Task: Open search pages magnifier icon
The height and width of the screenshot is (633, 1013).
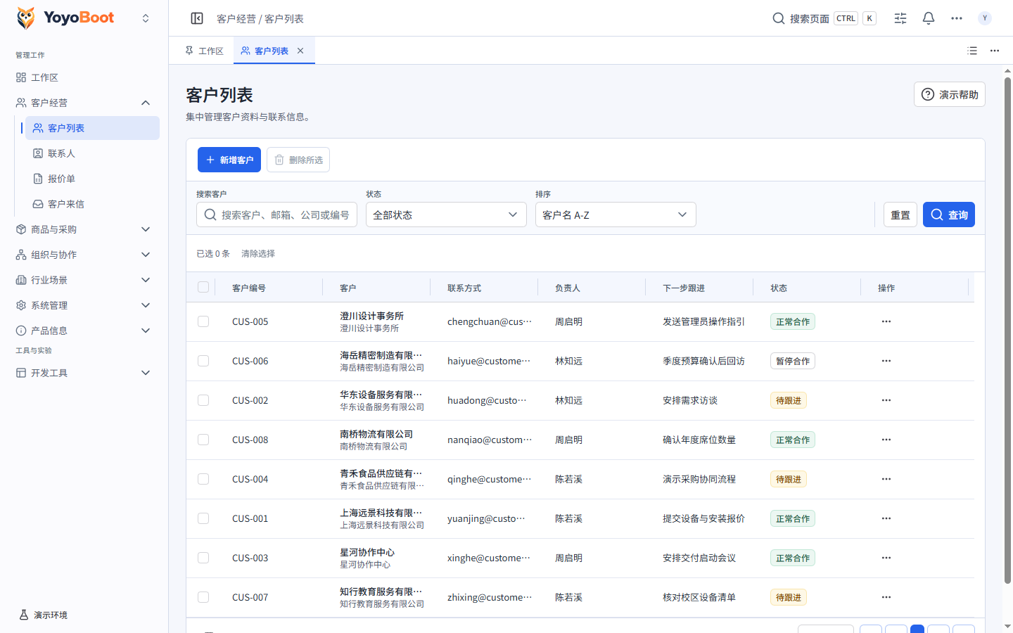Action: (779, 18)
